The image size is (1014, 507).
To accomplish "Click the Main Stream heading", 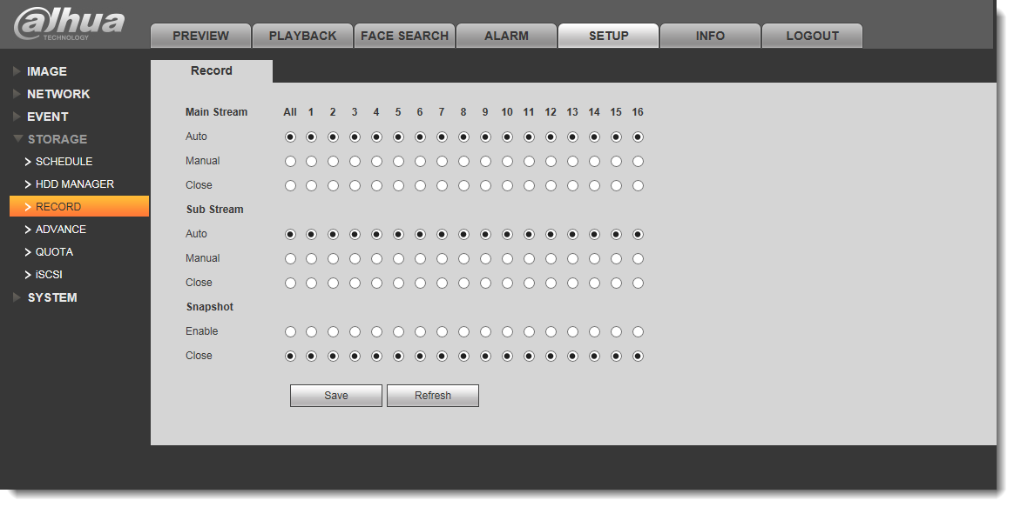I will coord(217,112).
